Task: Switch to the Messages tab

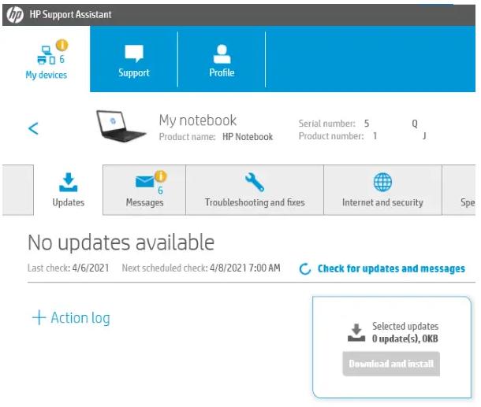Action: click(x=144, y=190)
